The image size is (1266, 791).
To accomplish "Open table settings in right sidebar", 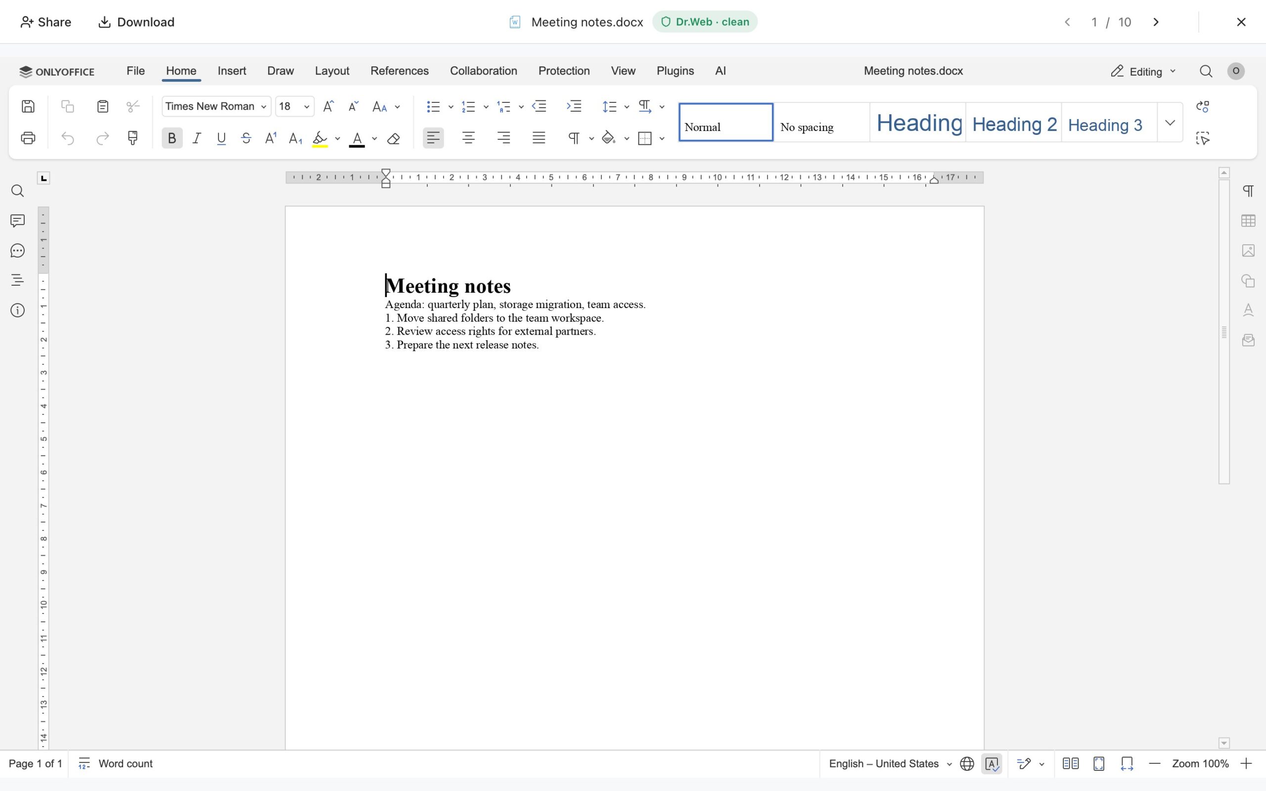I will 1248,221.
